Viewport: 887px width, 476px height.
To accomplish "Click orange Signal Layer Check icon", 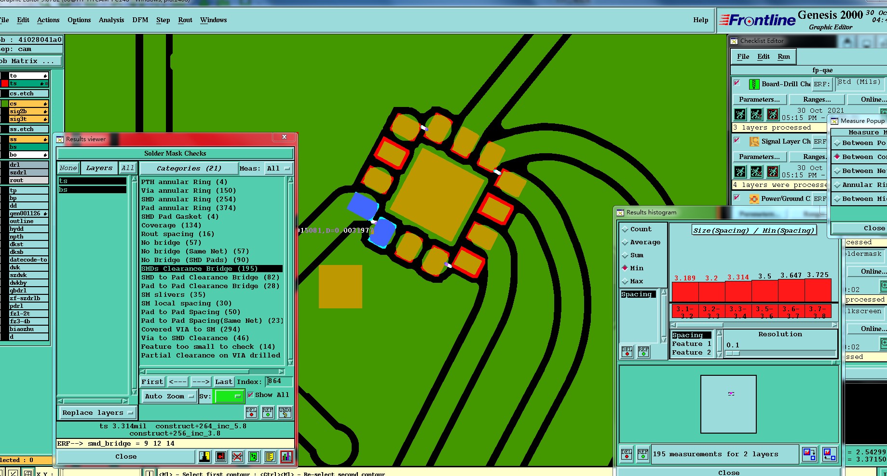I will 754,142.
